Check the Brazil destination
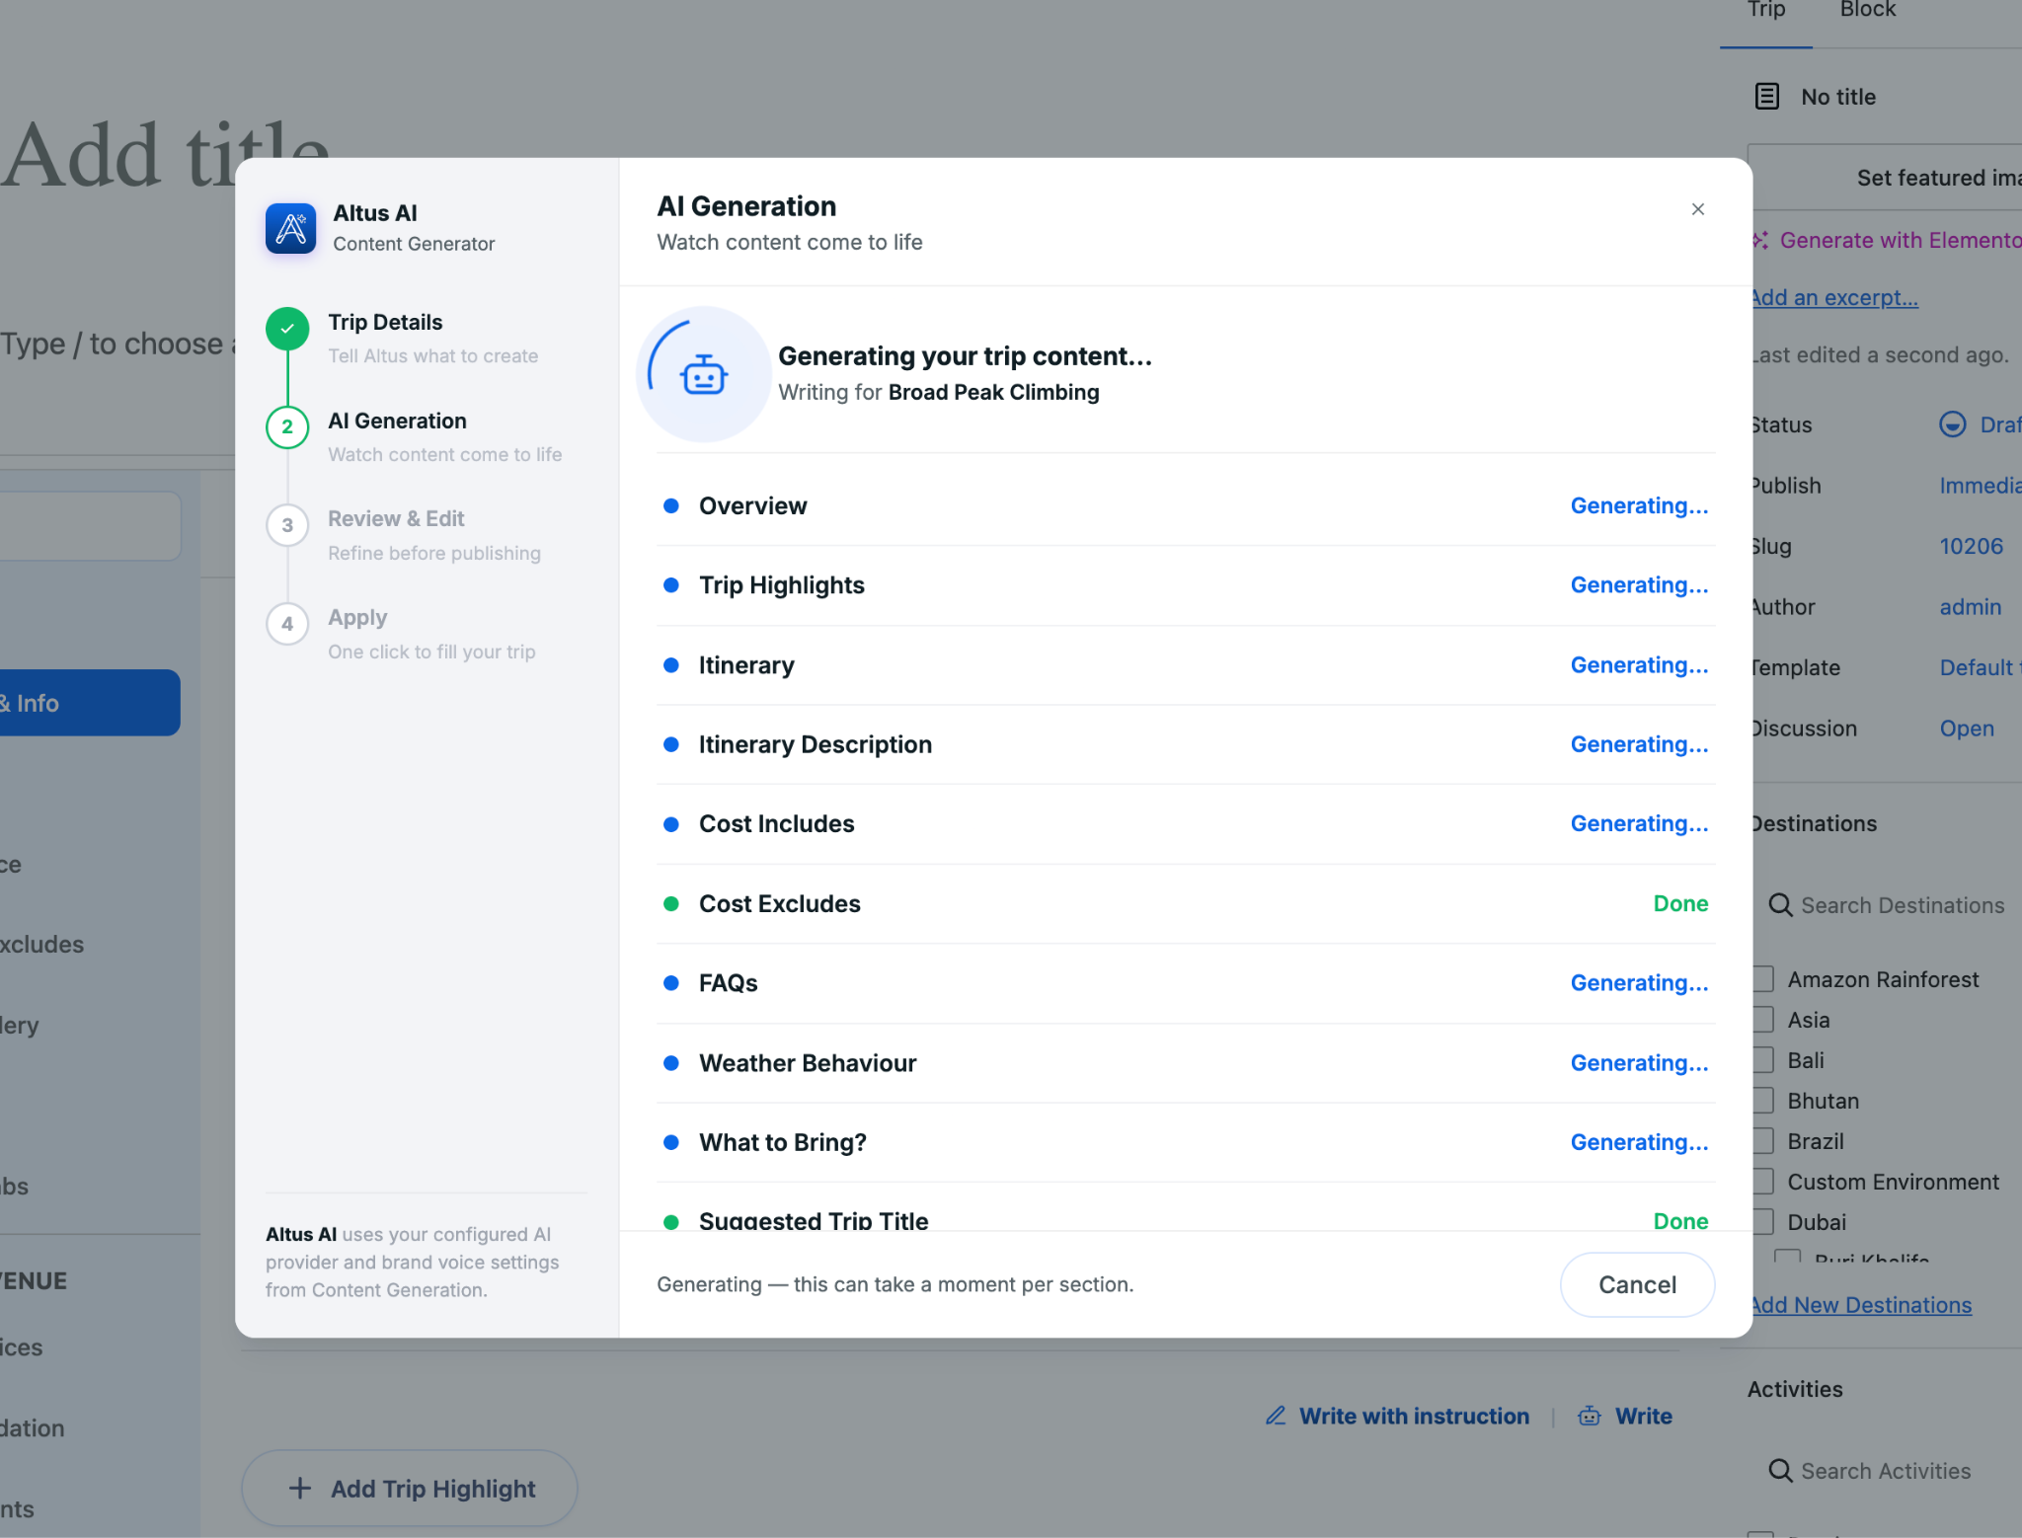The width and height of the screenshot is (2022, 1538). [x=1762, y=1140]
